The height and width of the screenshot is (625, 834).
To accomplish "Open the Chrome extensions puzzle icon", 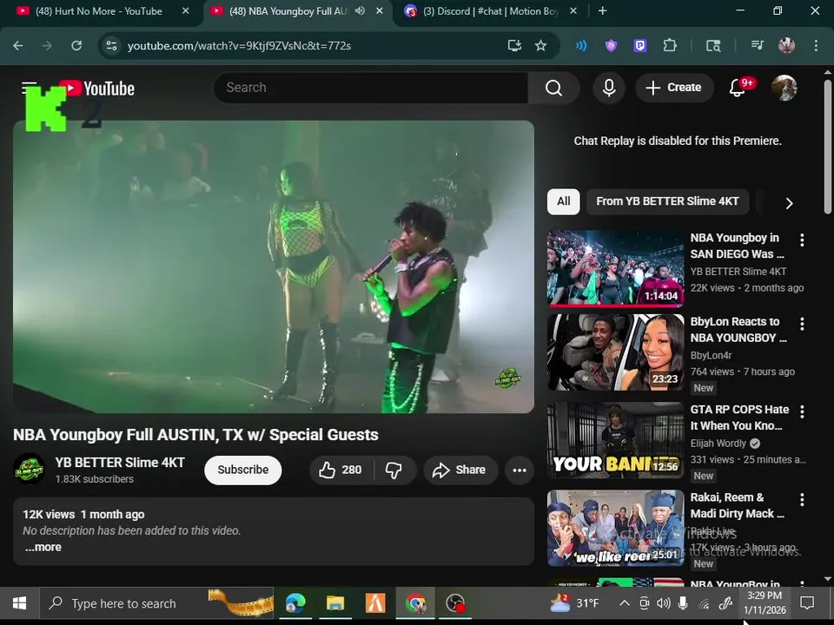I will click(670, 46).
